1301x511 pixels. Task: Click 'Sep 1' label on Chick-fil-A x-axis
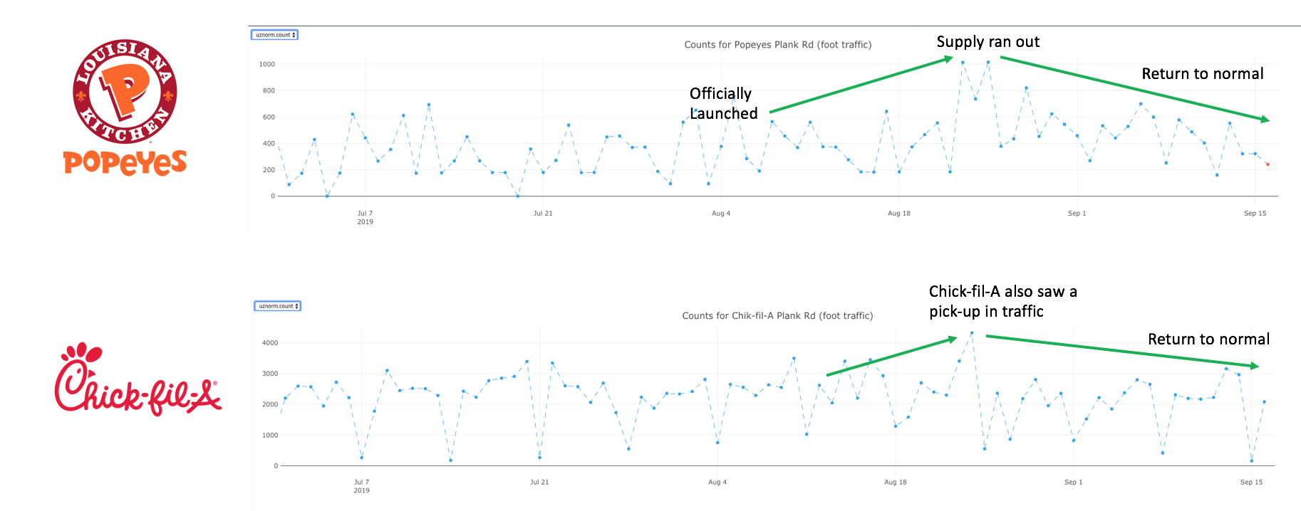click(1074, 483)
